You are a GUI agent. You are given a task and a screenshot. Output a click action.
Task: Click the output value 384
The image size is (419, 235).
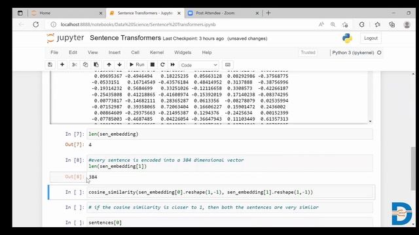(93, 177)
